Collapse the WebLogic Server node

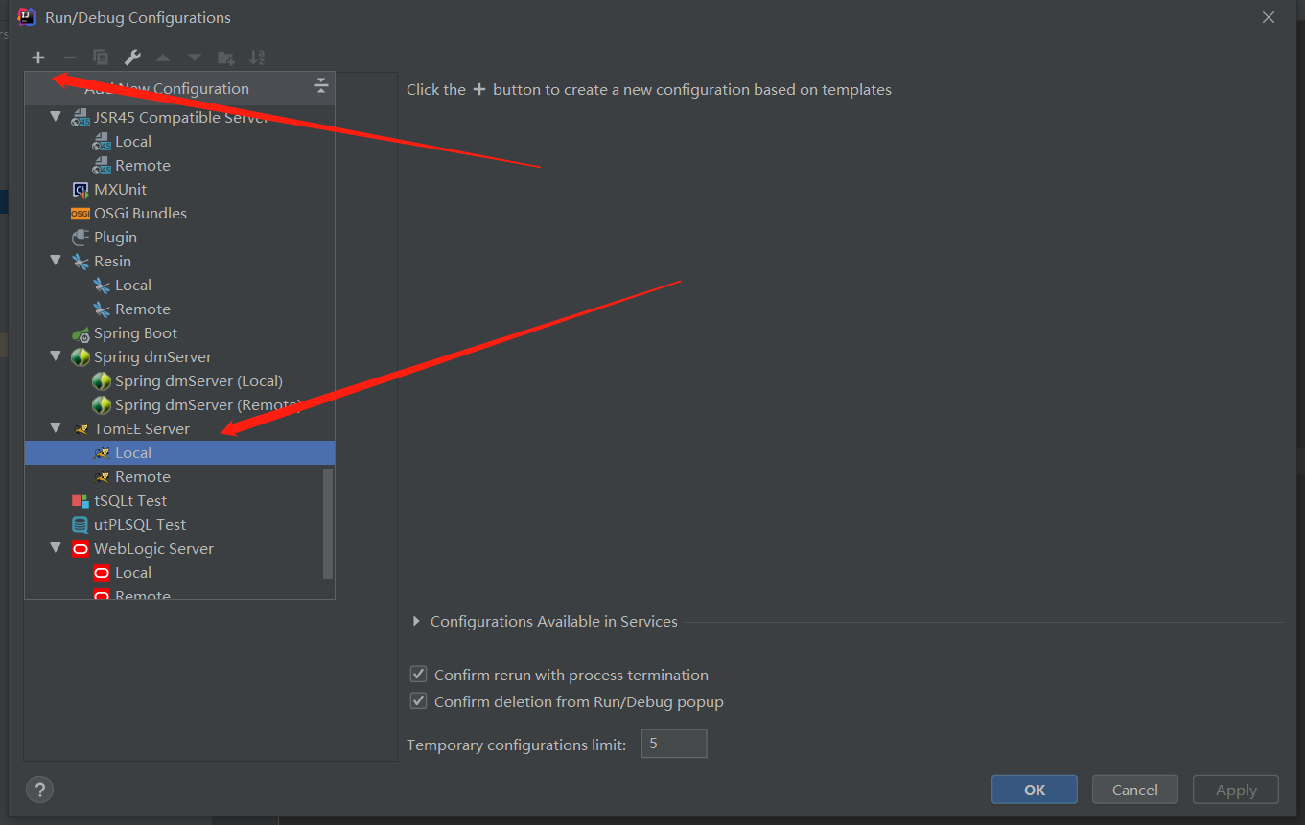point(57,549)
